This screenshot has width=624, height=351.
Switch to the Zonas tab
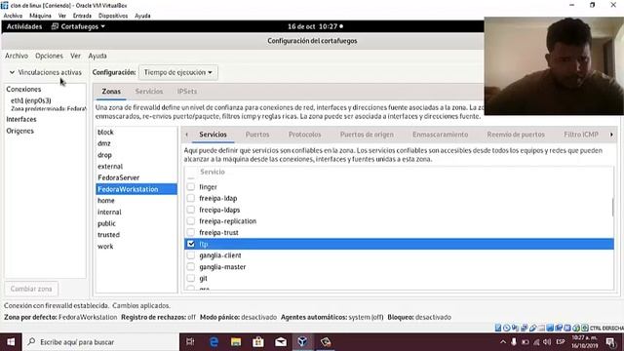pos(111,92)
